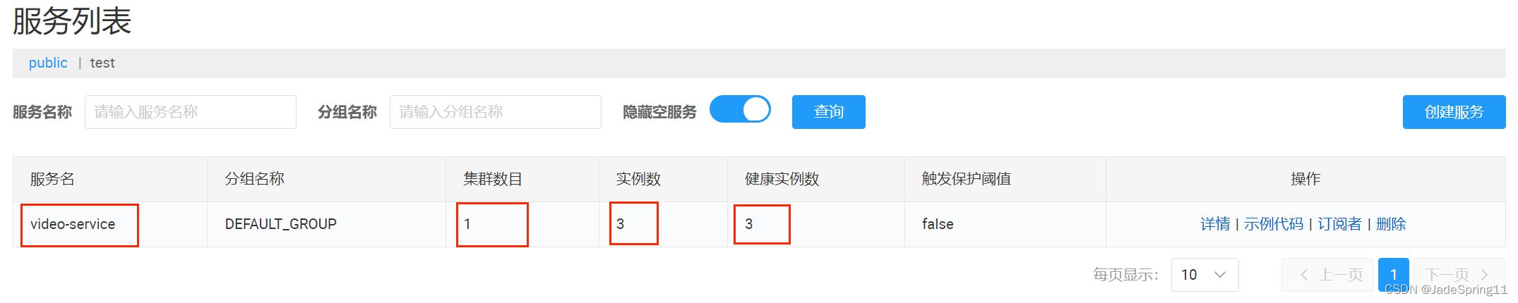Click the 集群数目 column header
1518x303 pixels.
tap(492, 179)
